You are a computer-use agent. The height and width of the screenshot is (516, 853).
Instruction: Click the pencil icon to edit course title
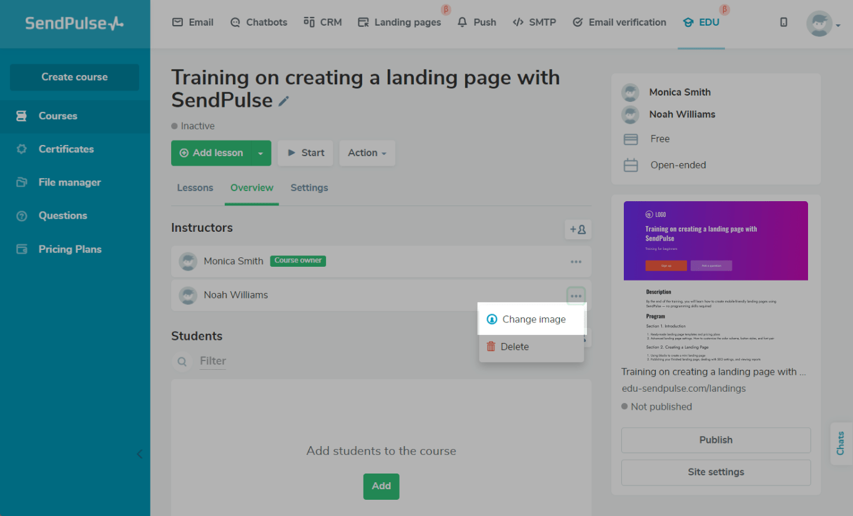tap(284, 101)
